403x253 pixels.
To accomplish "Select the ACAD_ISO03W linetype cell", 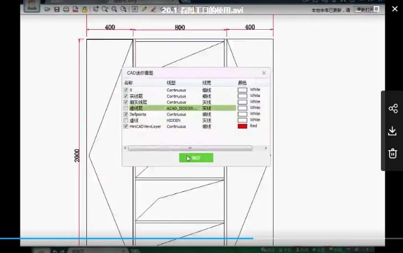I will (x=182, y=108).
